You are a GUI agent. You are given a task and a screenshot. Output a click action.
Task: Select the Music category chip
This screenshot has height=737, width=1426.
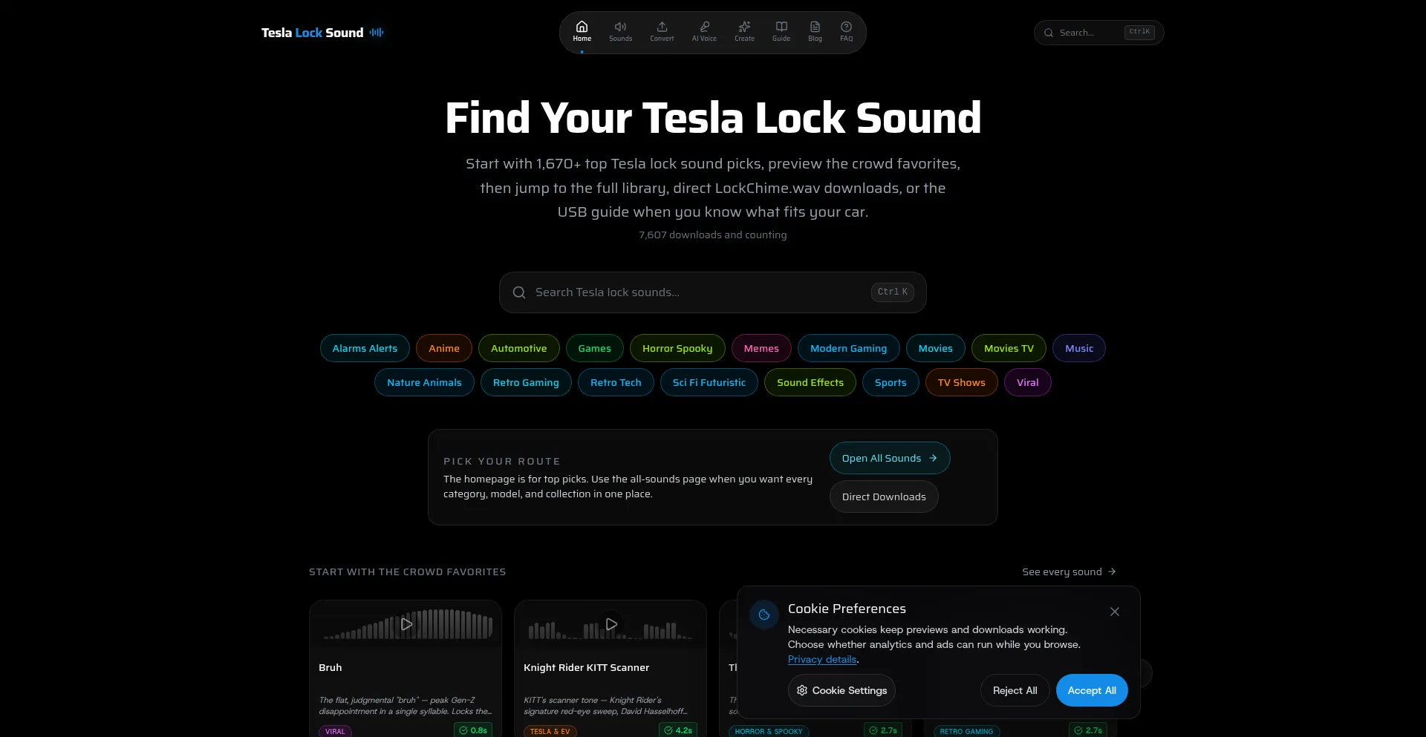point(1079,348)
